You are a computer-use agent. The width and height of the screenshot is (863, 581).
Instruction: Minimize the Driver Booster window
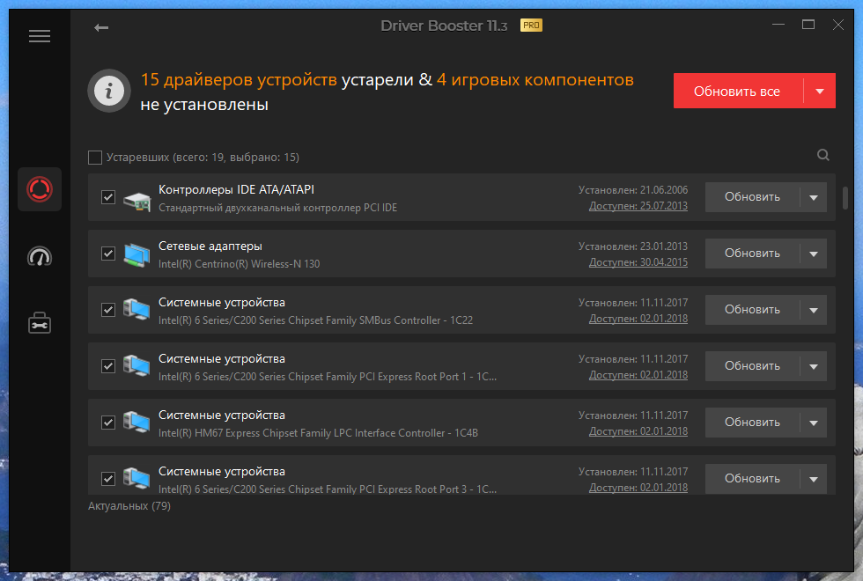(778, 25)
